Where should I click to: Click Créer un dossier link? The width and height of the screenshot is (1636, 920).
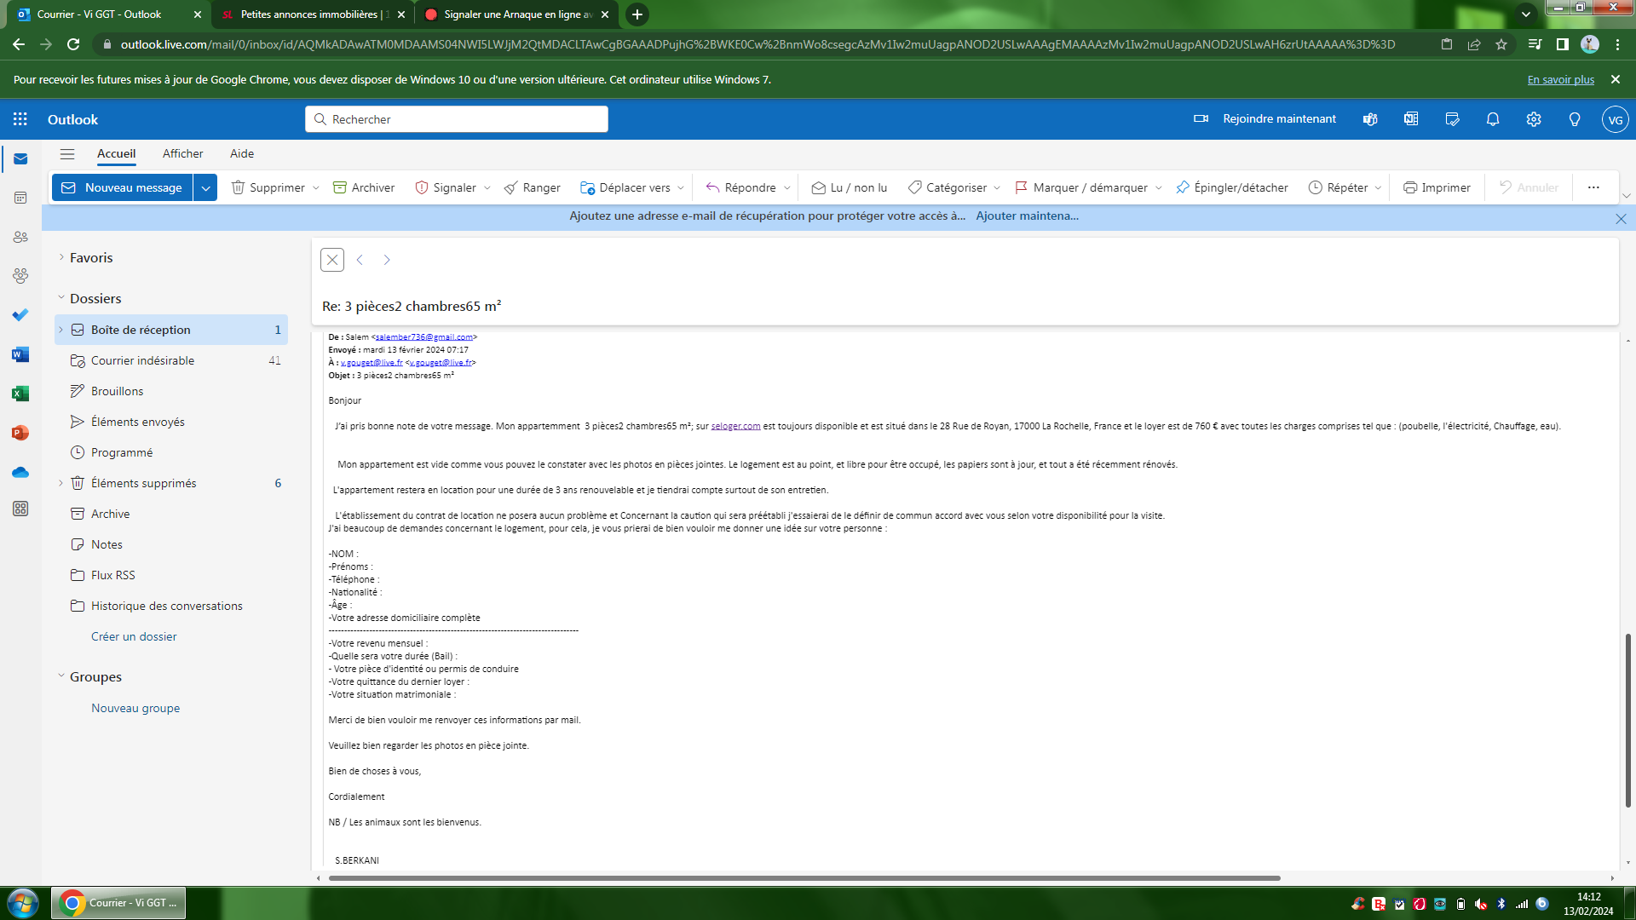pyautogui.click(x=134, y=636)
